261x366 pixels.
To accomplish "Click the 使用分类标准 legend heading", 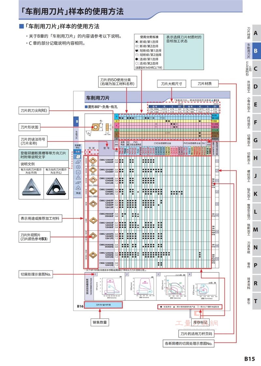I will point(149,37).
